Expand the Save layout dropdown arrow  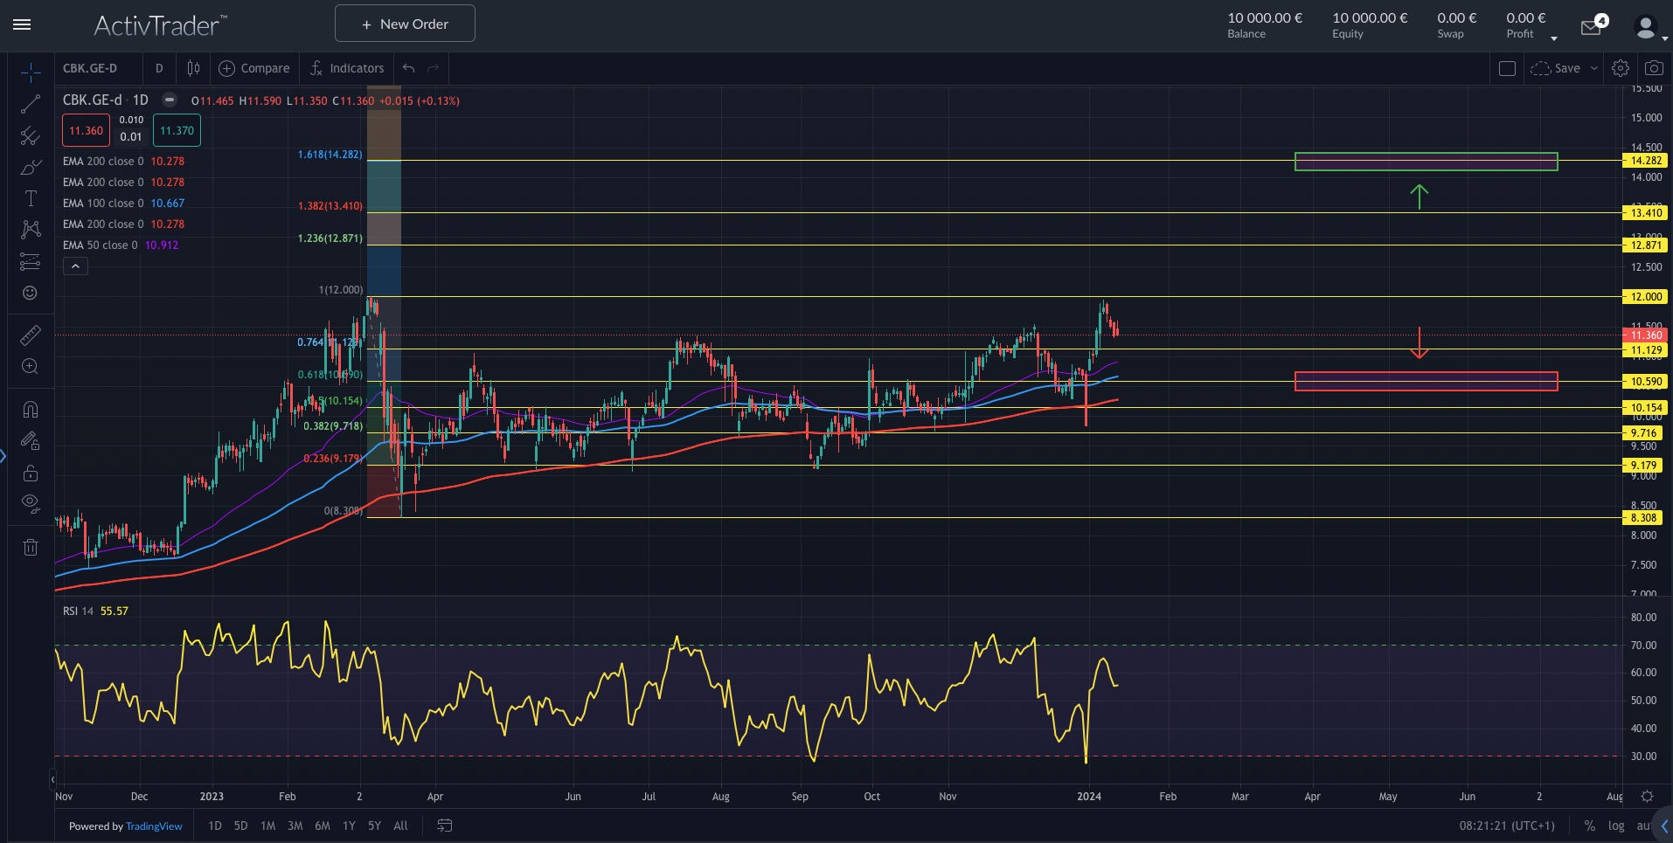coord(1594,68)
